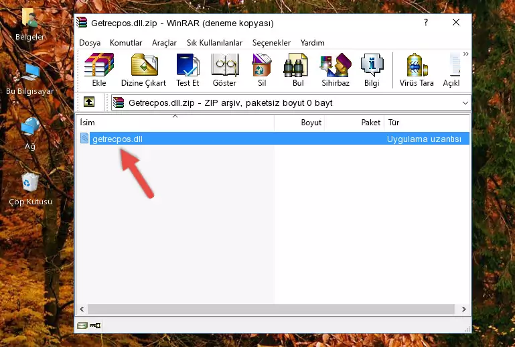The image size is (515, 347).
Task: Click the help question mark button
Action: click(426, 22)
